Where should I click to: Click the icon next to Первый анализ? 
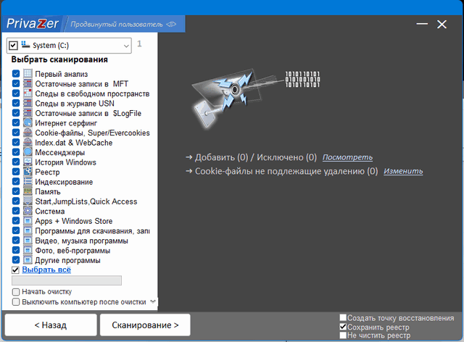[x=28, y=74]
